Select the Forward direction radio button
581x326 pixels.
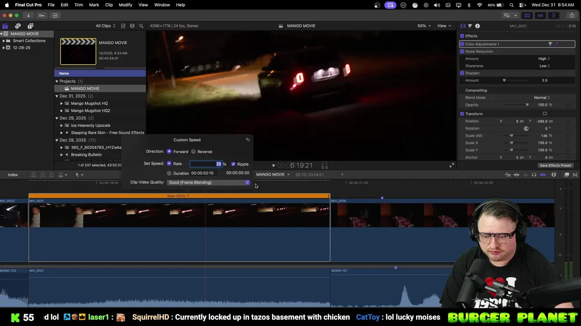click(169, 152)
